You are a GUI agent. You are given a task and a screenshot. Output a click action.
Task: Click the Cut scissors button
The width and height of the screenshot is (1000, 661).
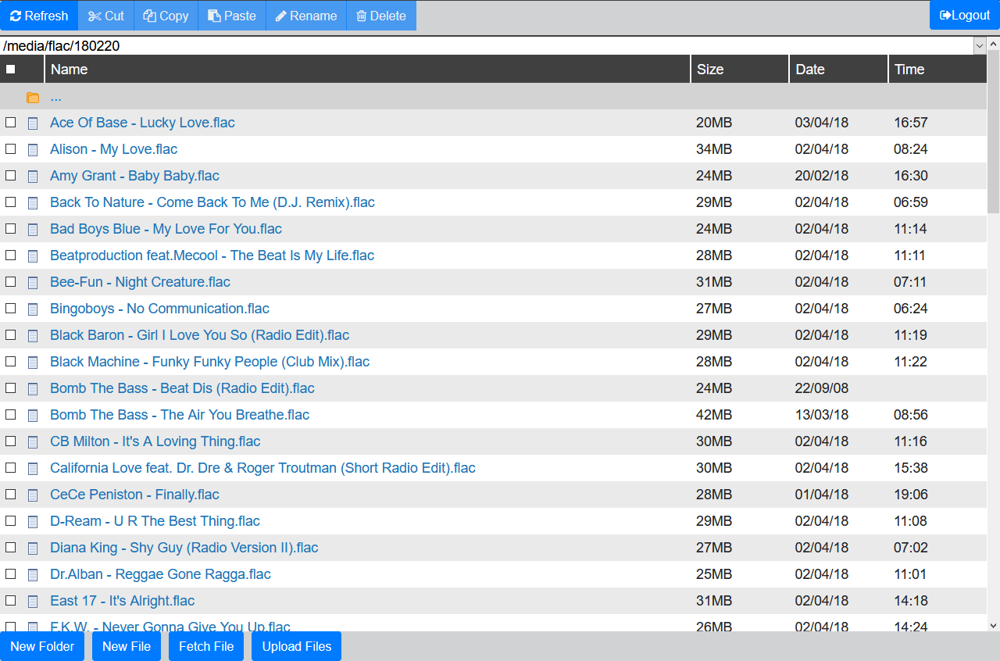pyautogui.click(x=106, y=16)
